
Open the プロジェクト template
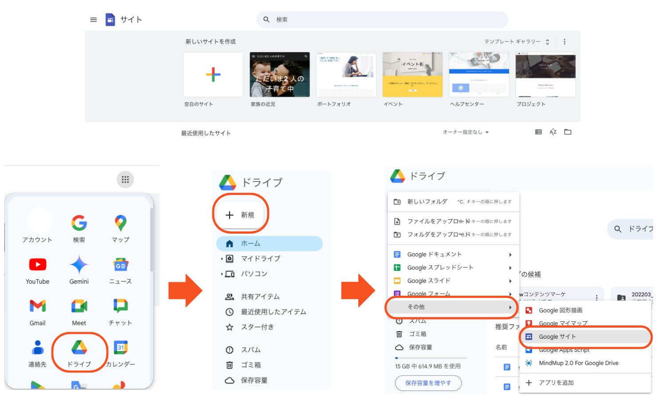(x=546, y=74)
